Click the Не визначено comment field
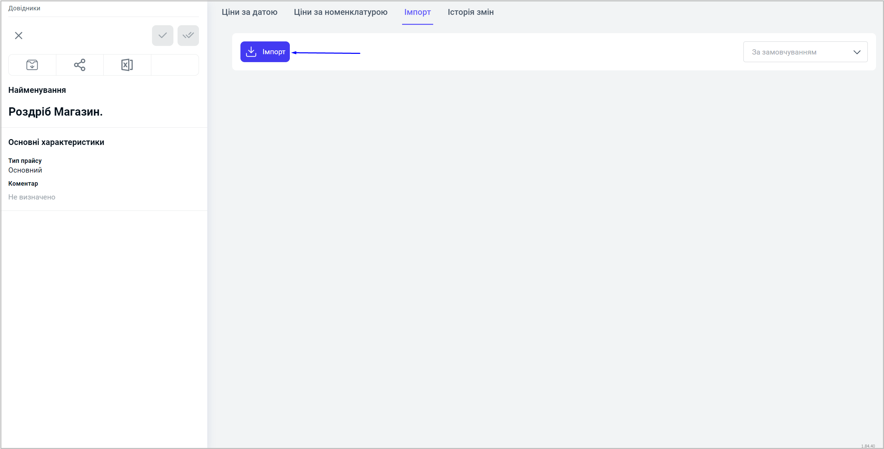Viewport: 884px width, 449px height. 32,197
